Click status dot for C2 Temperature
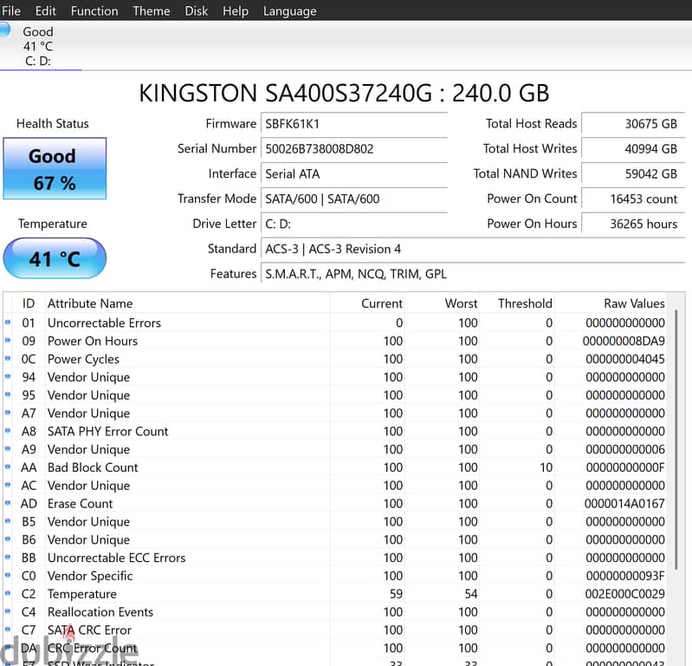The width and height of the screenshot is (692, 666). 8,593
